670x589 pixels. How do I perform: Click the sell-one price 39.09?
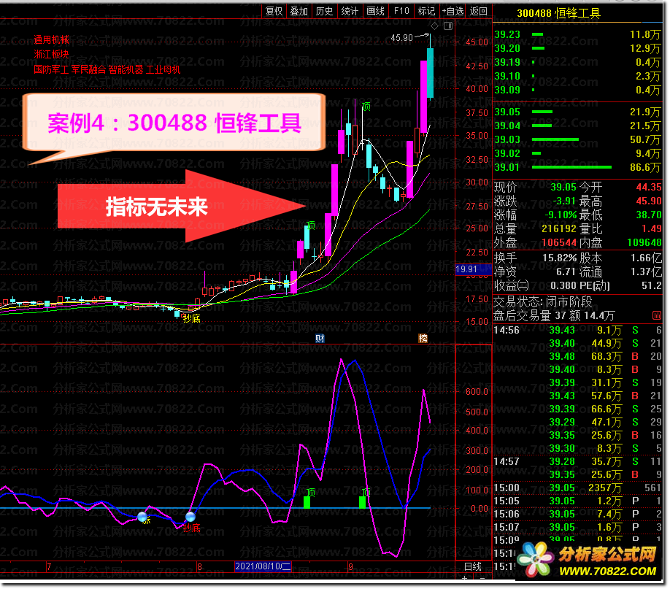(x=507, y=90)
